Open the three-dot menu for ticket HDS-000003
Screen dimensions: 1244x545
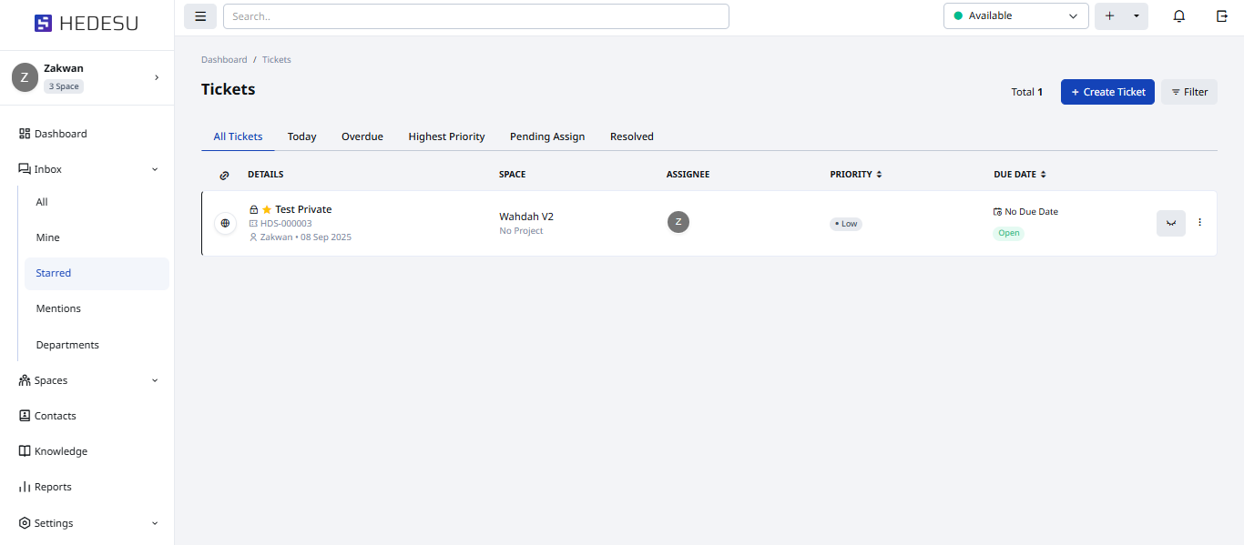1199,223
